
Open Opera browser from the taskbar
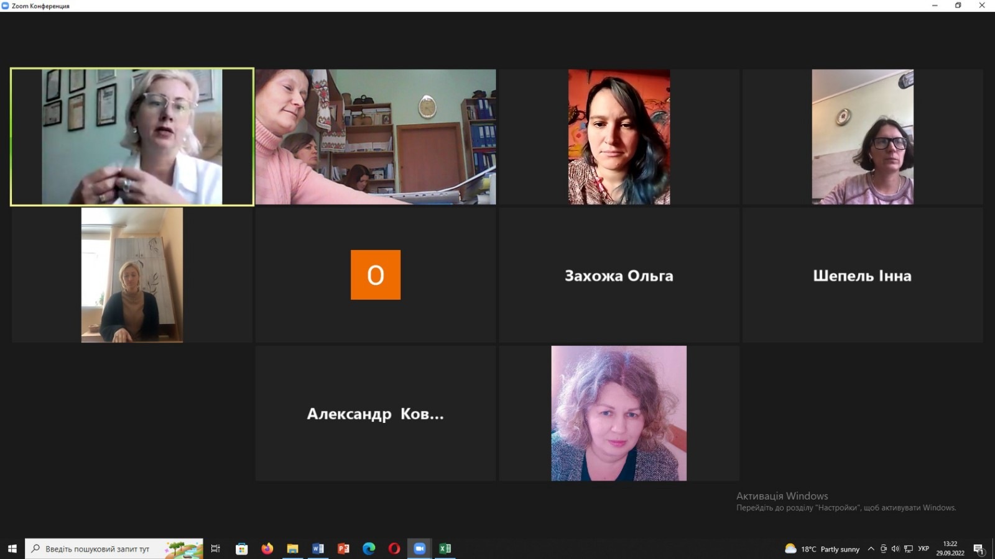tap(394, 548)
